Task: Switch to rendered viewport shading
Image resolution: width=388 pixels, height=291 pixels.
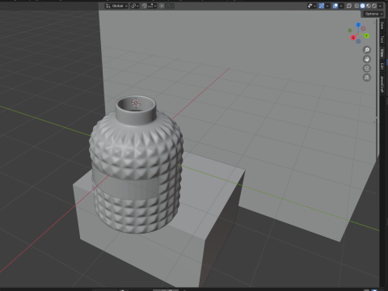Action: 374,6
